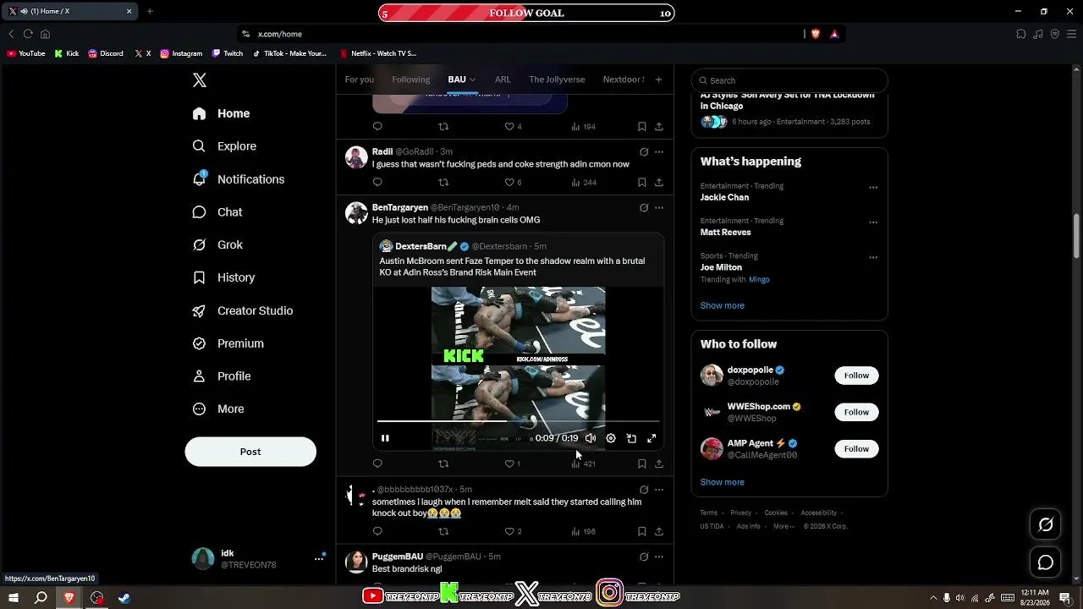Click the Post button
The height and width of the screenshot is (609, 1083).
coord(250,452)
